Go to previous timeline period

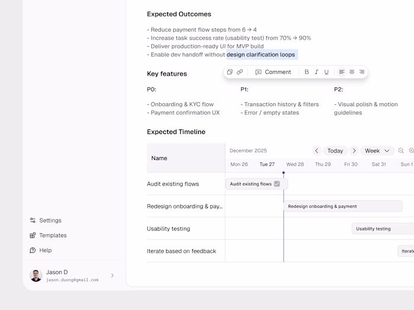pos(316,151)
